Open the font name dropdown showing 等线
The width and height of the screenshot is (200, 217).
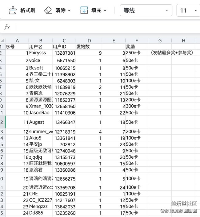(146, 10)
